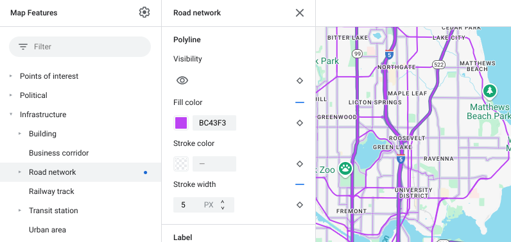Click the Green Lake water label

pos(392,147)
